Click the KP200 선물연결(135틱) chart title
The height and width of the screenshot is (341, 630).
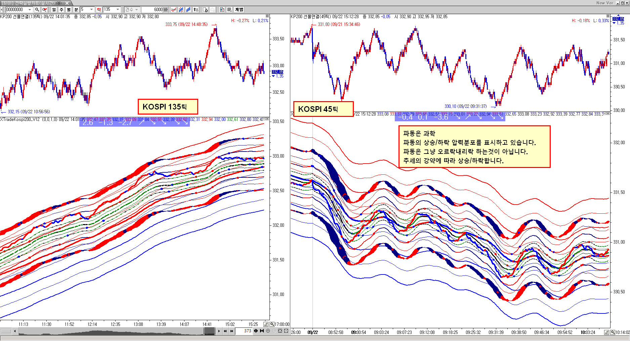[x=21, y=16]
